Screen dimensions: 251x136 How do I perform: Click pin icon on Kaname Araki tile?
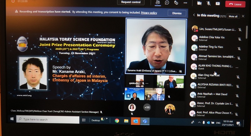[x=180, y=71]
